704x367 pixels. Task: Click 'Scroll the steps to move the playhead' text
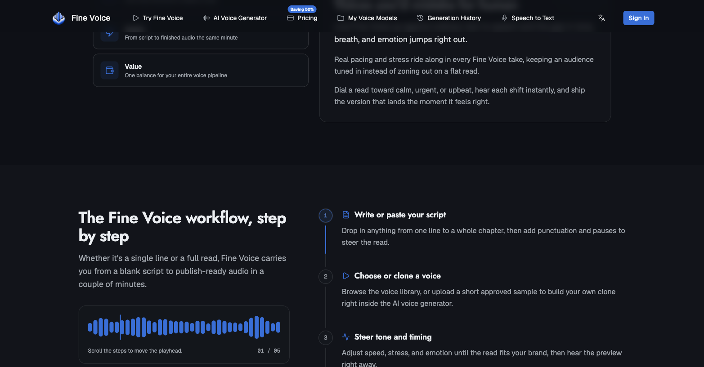pyautogui.click(x=135, y=351)
